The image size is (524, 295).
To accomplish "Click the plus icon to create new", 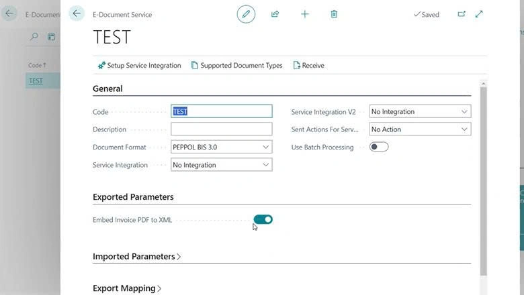I will (x=305, y=14).
